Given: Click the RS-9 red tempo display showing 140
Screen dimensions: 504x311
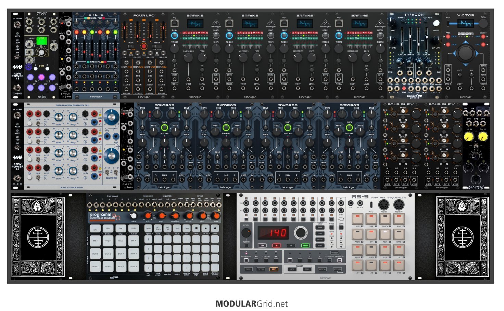Looking at the screenshot, I should point(273,233).
